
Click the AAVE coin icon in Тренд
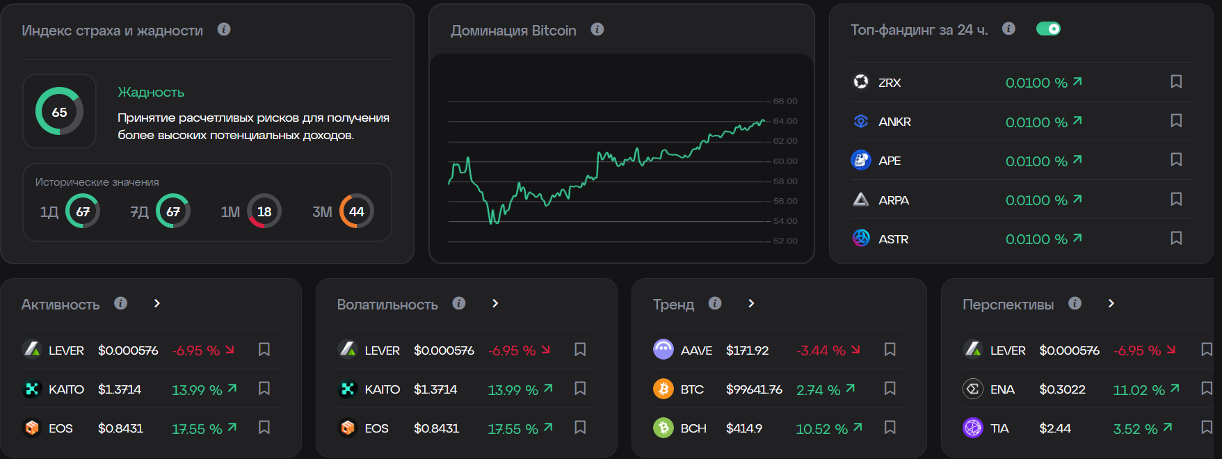point(664,350)
